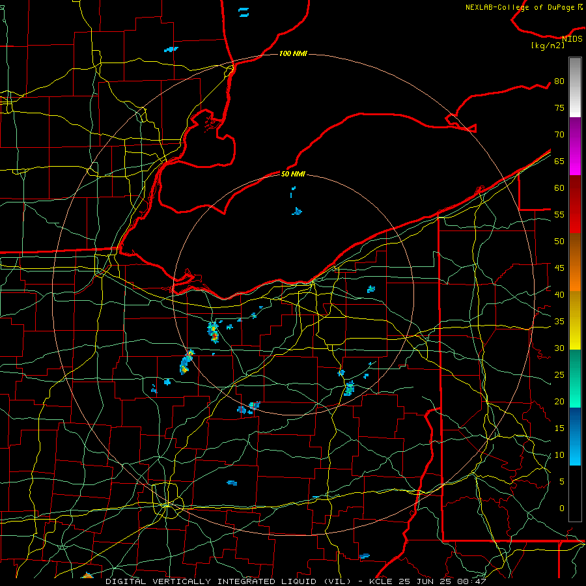Click the scale value 65

coord(559,161)
